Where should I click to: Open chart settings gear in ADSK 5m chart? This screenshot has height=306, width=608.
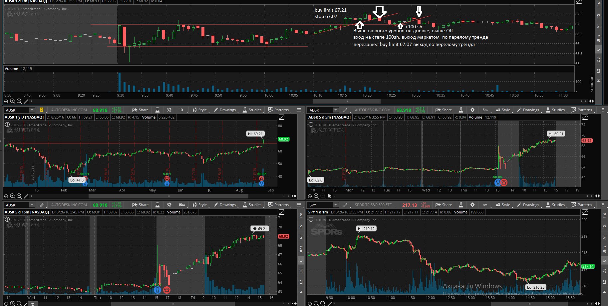(472, 110)
